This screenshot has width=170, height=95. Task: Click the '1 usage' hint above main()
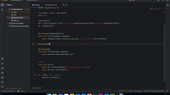pyautogui.click(x=41, y=62)
